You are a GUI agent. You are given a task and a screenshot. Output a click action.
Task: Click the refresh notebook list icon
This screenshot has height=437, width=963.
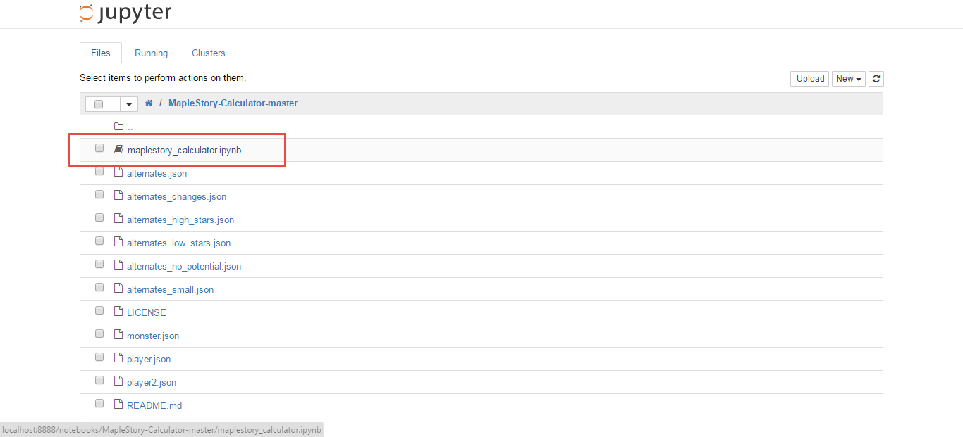click(x=876, y=79)
